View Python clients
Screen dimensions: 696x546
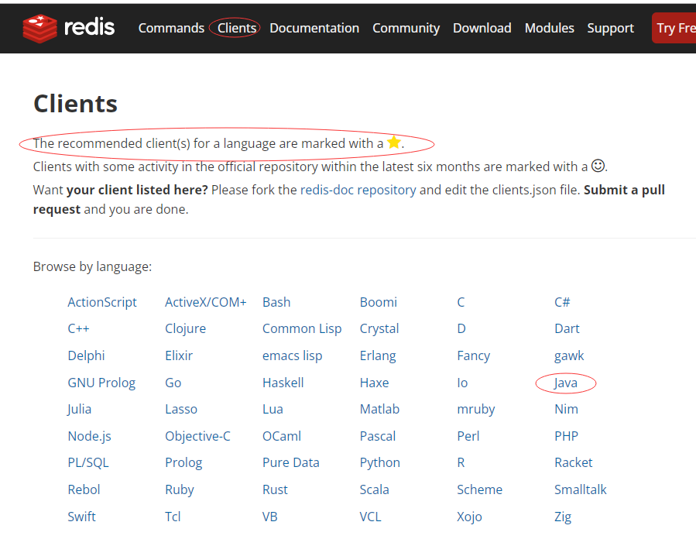click(x=379, y=463)
